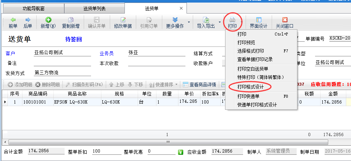The height and width of the screenshot is (161, 351).
Task: Choose 打印预览 in the print menu
Action: pos(246,42)
